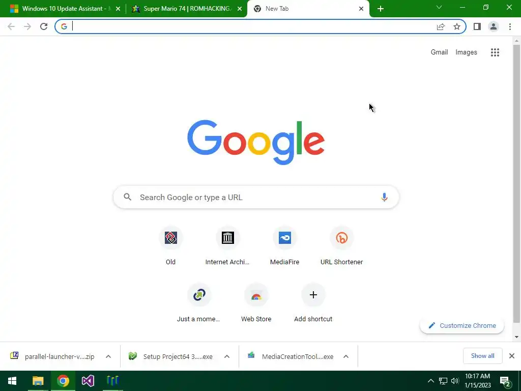Click the taskbar clock showing 10:17 AM
This screenshot has height=391, width=521.
tap(477, 381)
